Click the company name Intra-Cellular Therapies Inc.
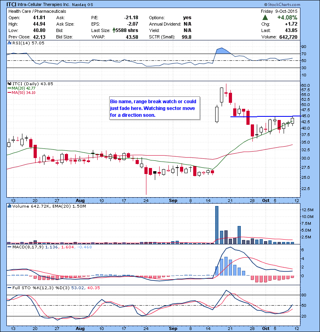The image size is (320, 332). point(44,4)
